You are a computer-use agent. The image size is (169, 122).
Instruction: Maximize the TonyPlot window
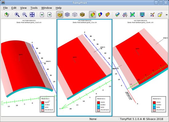(x=161, y=2)
